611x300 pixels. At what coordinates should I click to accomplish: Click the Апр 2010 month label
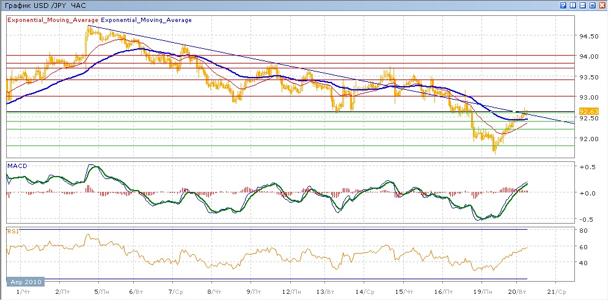pos(24,282)
